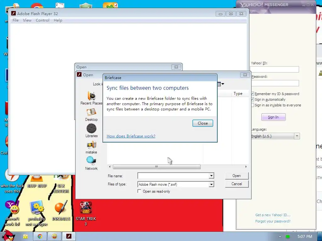Open the Control menu in Flash Player

[x=42, y=20]
